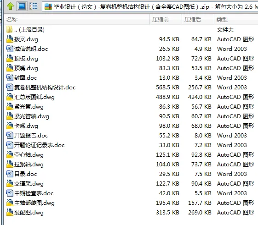Switch to large icon view mode
This screenshot has width=258, height=225.
click(22, 6)
